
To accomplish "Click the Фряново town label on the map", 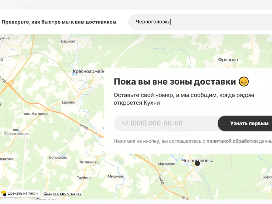I will point(228,60).
